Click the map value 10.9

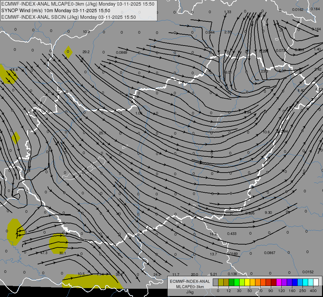click(x=86, y=32)
